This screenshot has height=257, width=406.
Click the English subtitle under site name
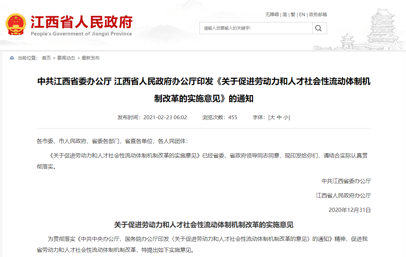point(81,34)
